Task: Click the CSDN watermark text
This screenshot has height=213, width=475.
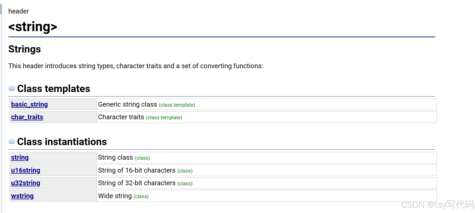Action: 437,205
